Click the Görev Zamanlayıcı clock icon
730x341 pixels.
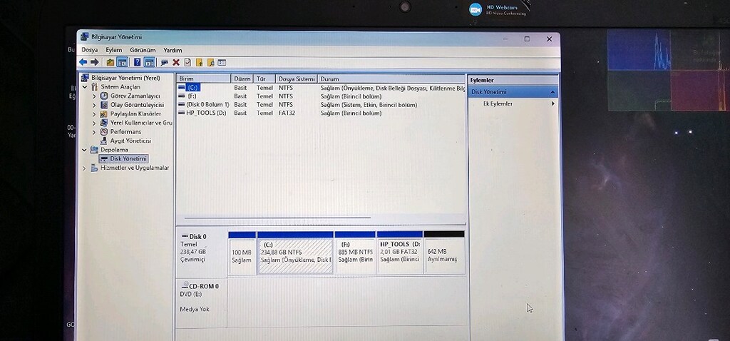[x=104, y=96]
